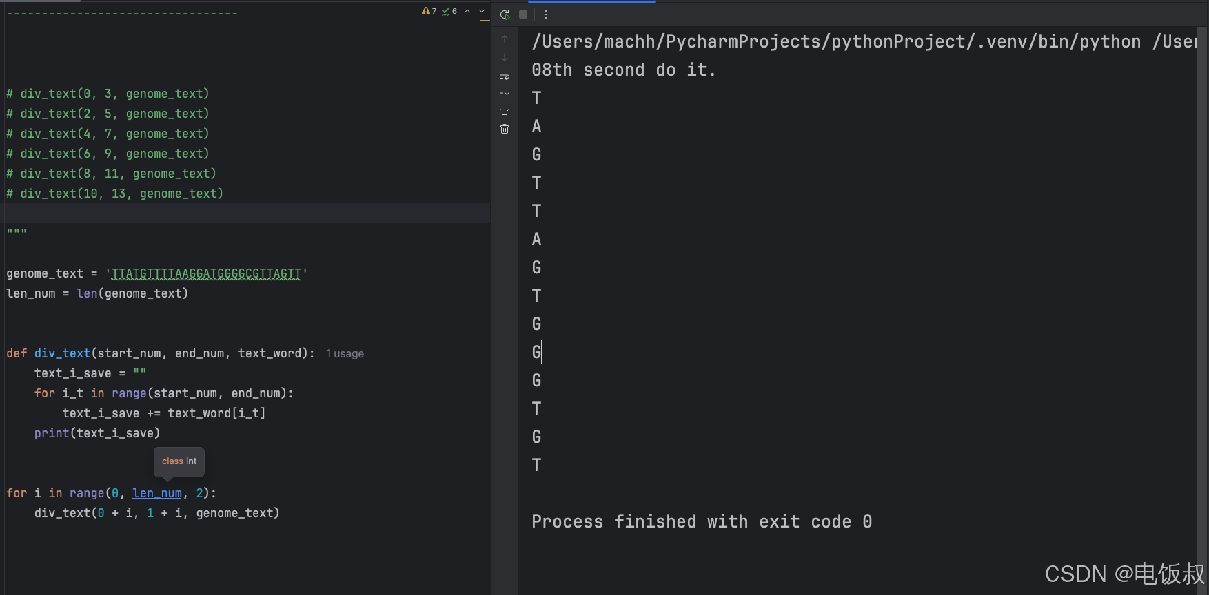This screenshot has width=1209, height=595.
Task: Click the 'class int' tooltip popup
Action: pyautogui.click(x=179, y=461)
